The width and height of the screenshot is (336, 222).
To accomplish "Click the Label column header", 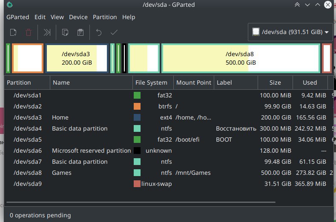I will [236, 83].
